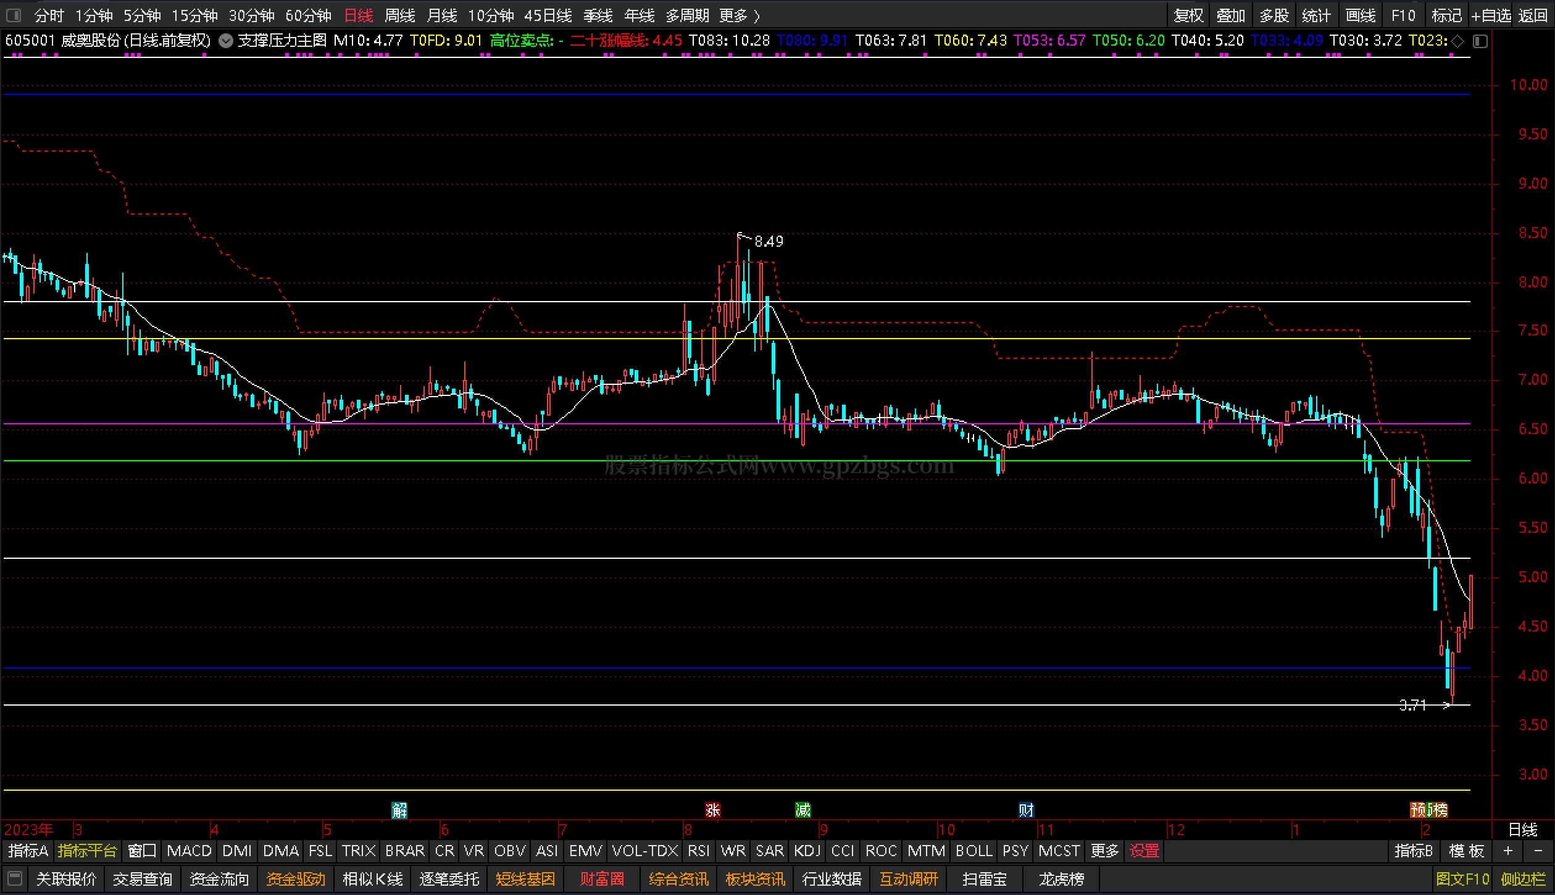Add stock with +自选
This screenshot has width=1555, height=895.
[x=1490, y=15]
